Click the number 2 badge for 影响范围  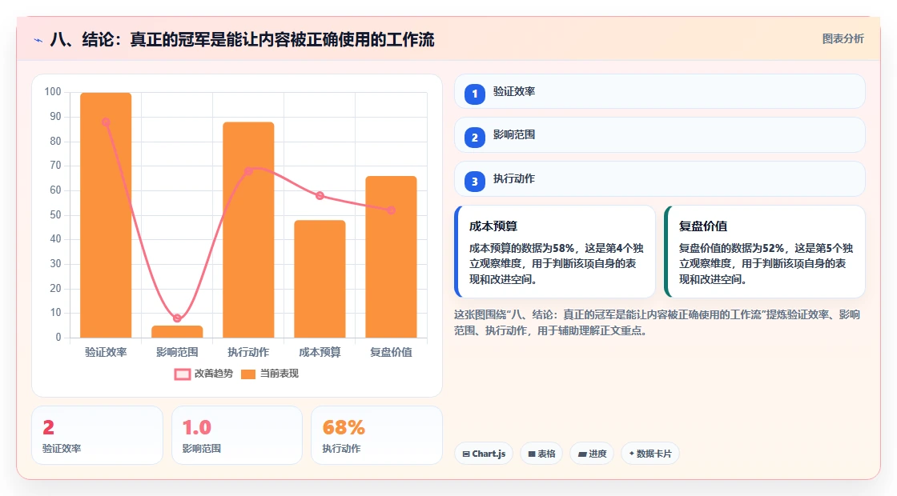[474, 137]
